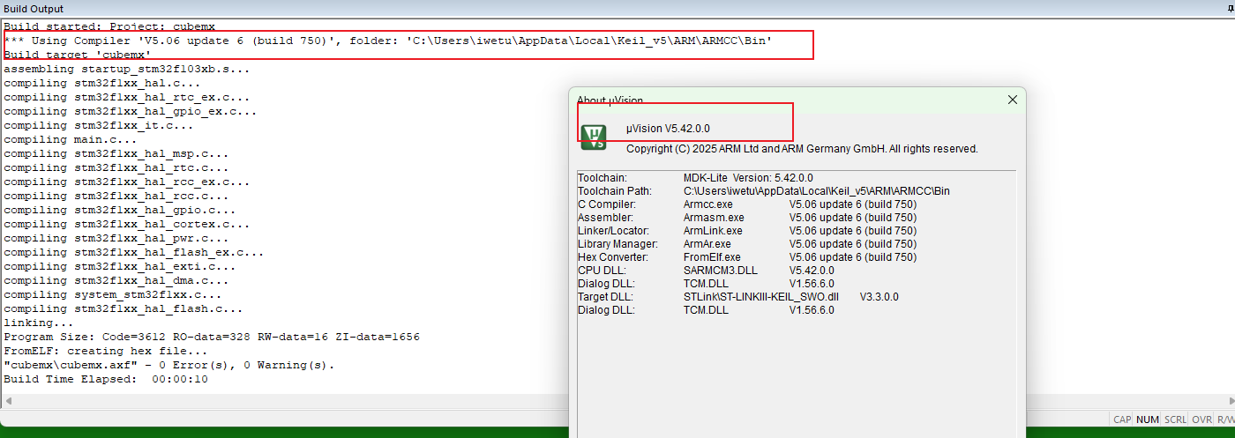This screenshot has height=438, width=1235.
Task: Click the 'compiling main.c...' output line
Action: coord(71,139)
